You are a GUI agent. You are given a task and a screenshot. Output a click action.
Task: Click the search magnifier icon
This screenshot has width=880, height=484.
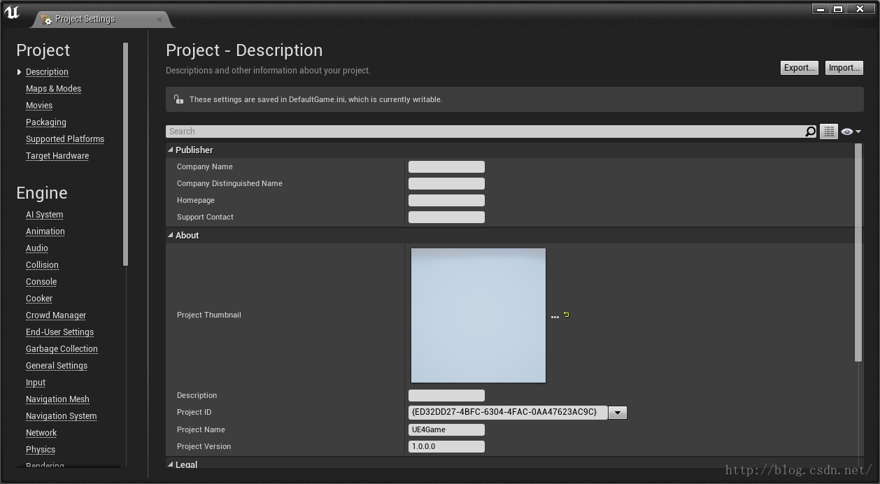click(811, 131)
